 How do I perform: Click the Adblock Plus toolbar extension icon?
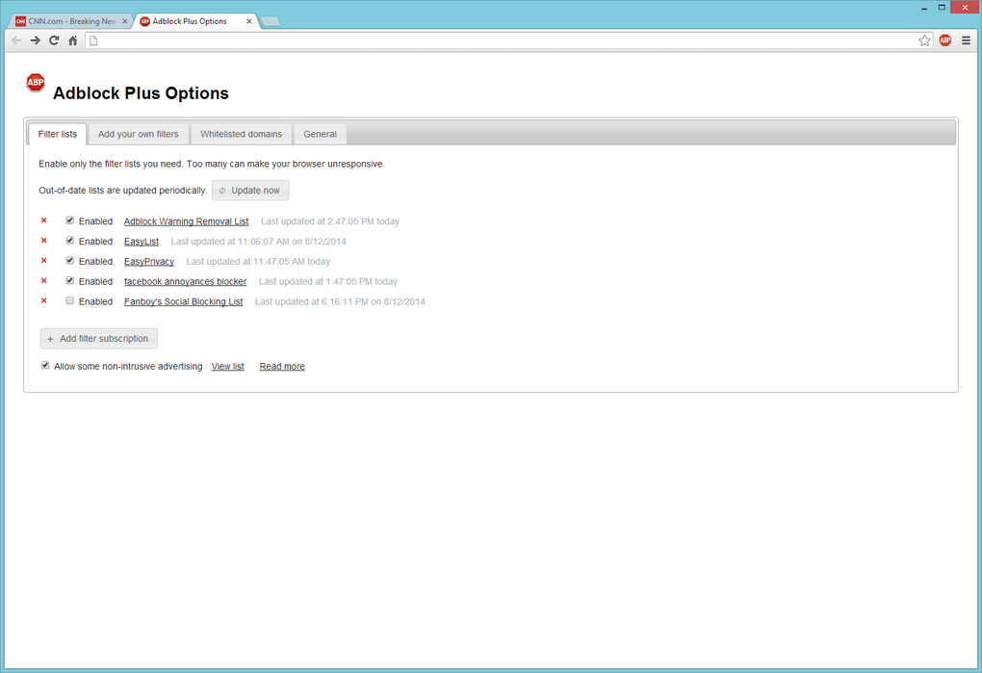tap(945, 40)
